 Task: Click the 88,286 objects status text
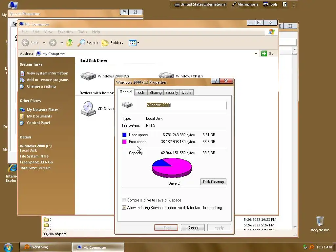pyautogui.click(x=54, y=234)
